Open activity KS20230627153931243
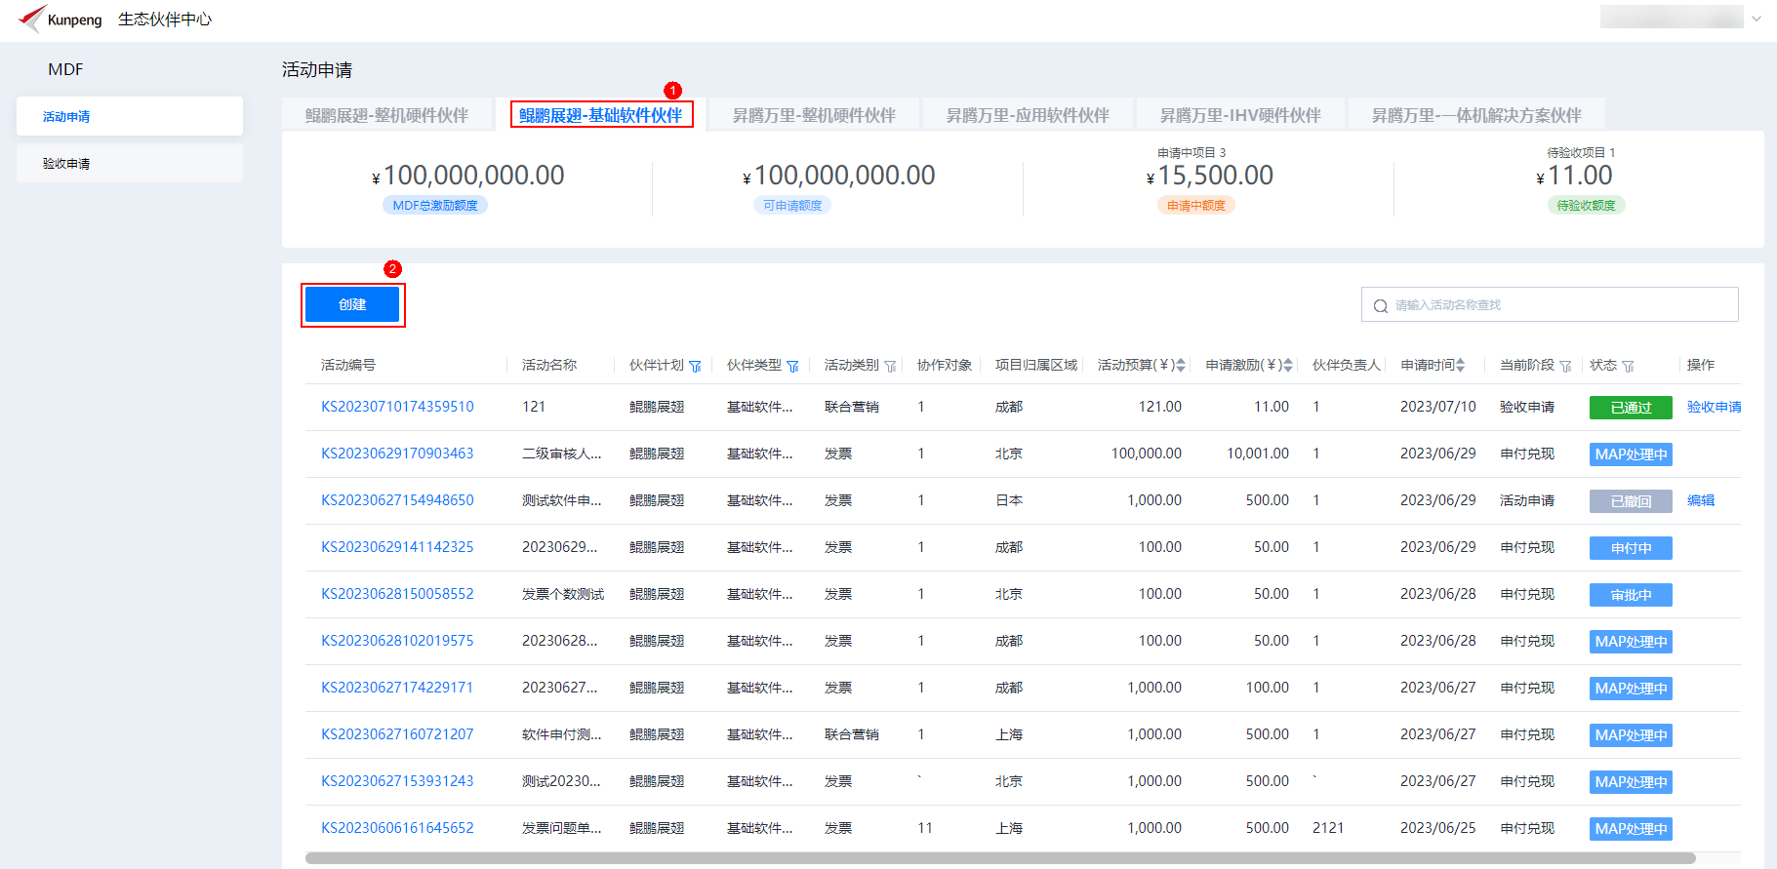This screenshot has width=1777, height=869. pyautogui.click(x=397, y=781)
